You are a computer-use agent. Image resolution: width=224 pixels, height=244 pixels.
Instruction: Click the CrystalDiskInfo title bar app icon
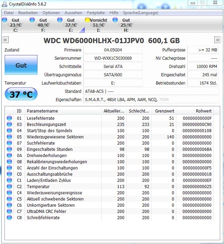click(4, 4)
